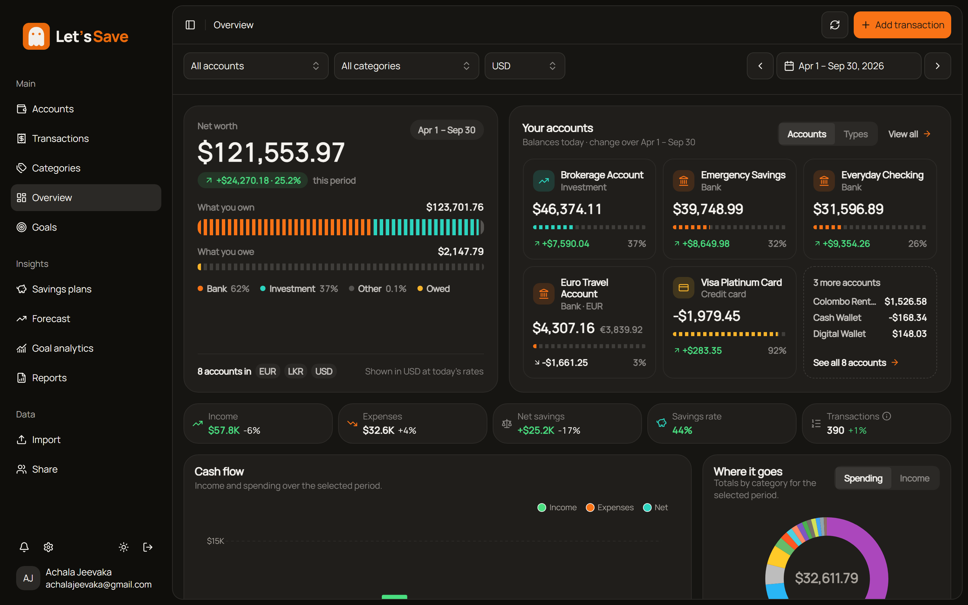Click the EUR currency chip
The image size is (968, 605).
click(x=267, y=371)
